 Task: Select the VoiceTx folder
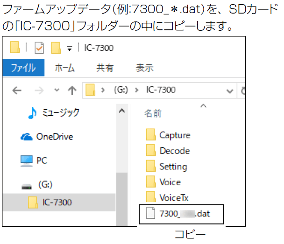pos(174,198)
